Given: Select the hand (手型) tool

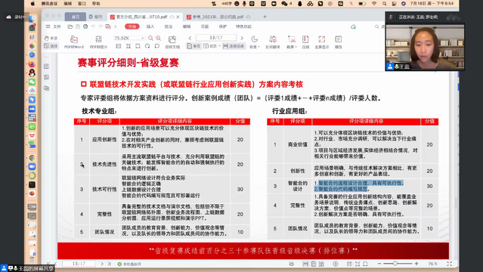Looking at the screenshot, I should 51,39.
